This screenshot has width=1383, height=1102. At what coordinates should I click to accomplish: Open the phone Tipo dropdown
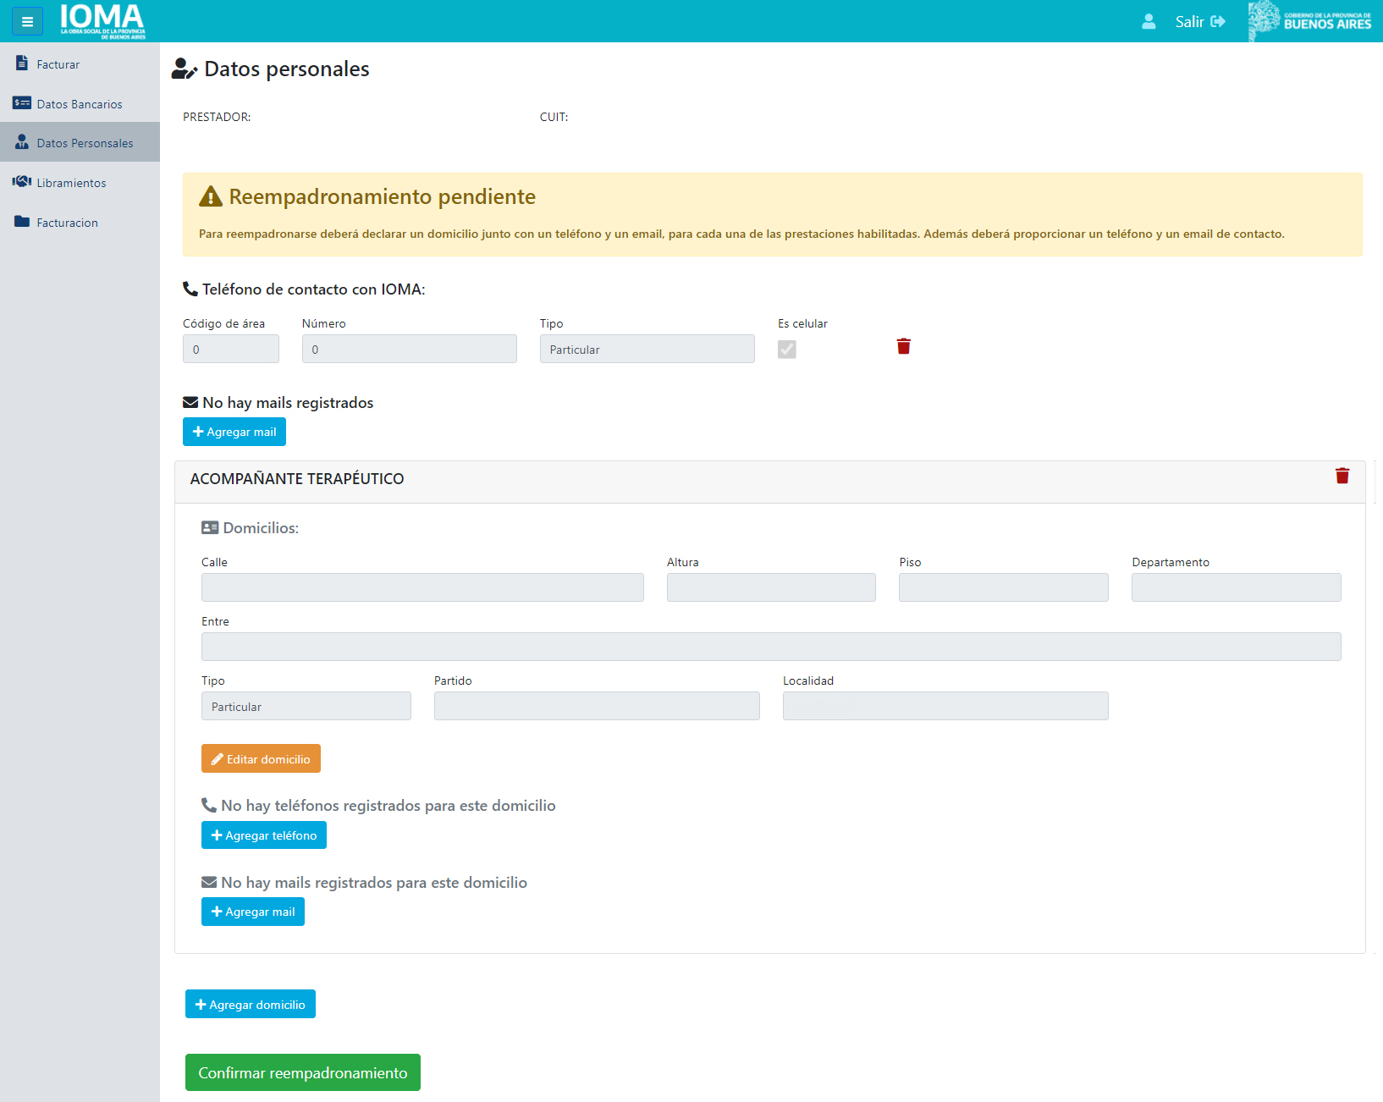pyautogui.click(x=647, y=349)
